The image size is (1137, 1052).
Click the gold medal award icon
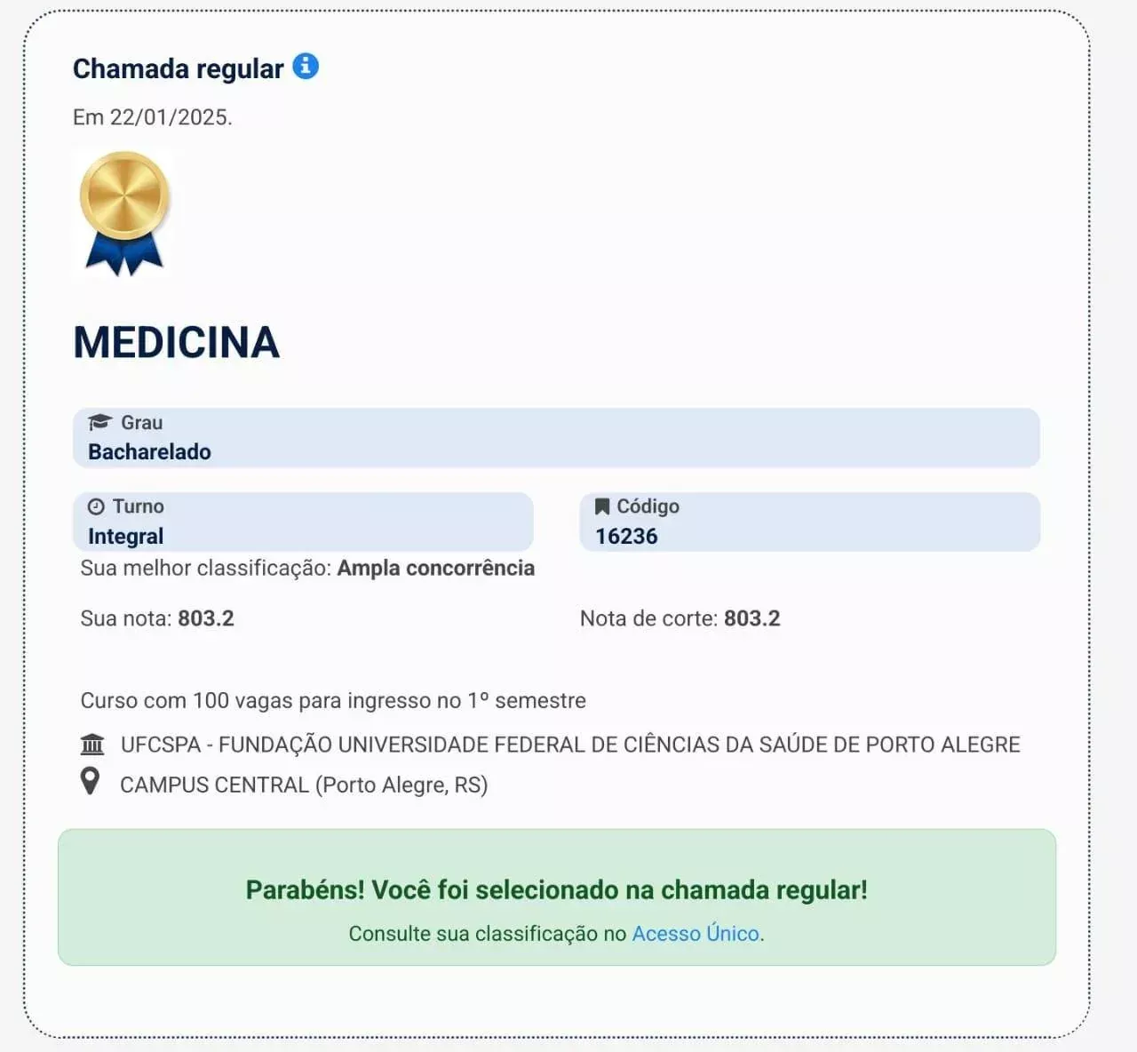124,213
